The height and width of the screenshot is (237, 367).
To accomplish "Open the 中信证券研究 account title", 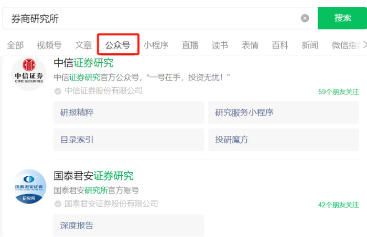I will [83, 63].
